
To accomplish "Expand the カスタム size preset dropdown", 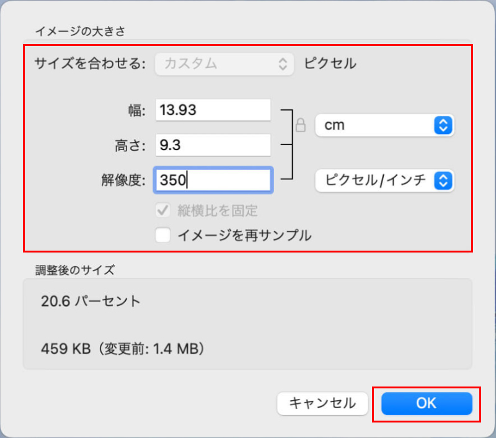I will [x=224, y=63].
